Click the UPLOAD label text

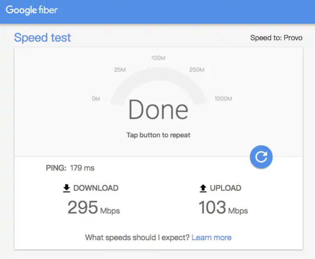point(225,188)
